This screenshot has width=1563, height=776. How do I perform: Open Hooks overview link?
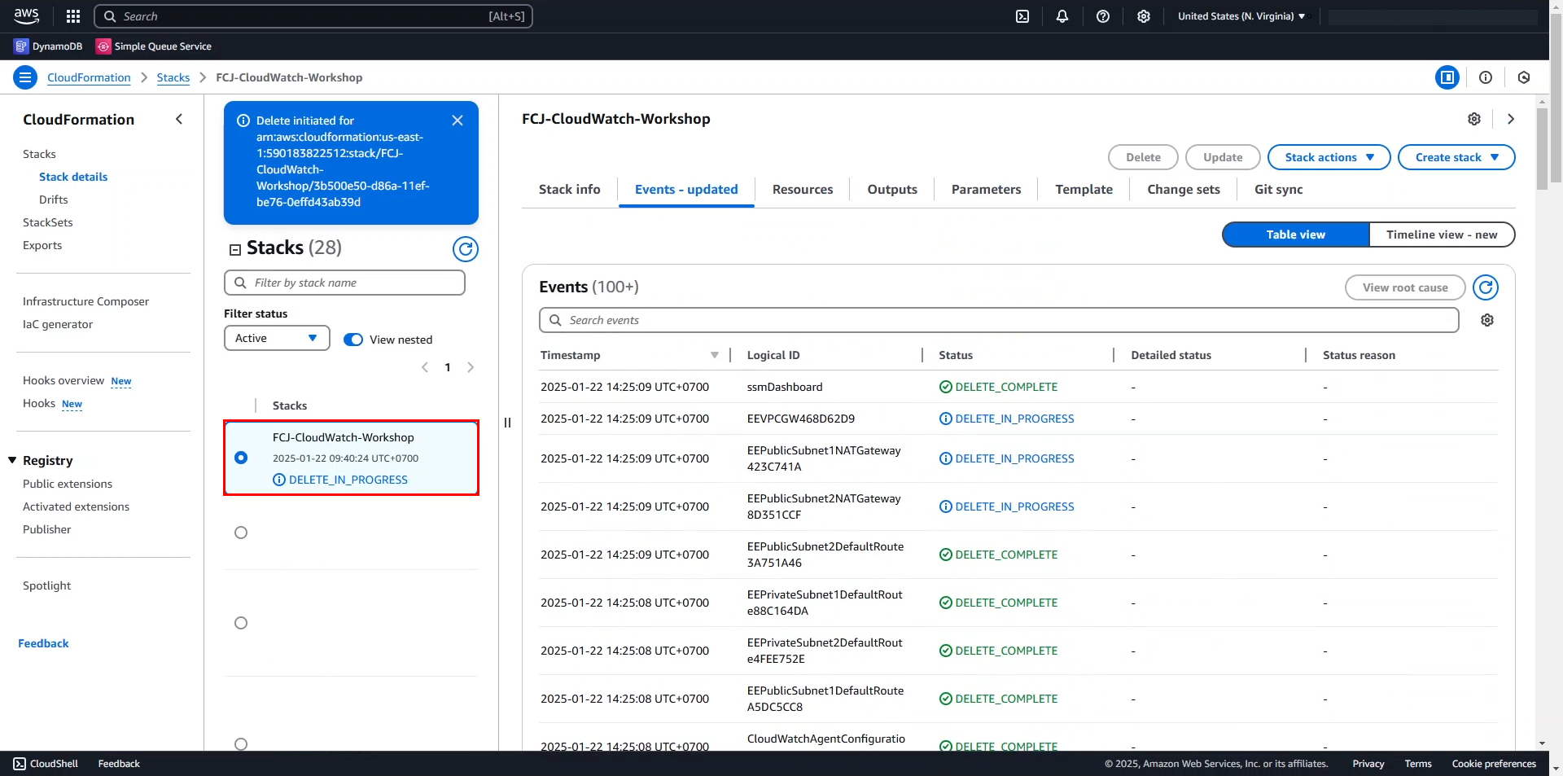pos(63,380)
